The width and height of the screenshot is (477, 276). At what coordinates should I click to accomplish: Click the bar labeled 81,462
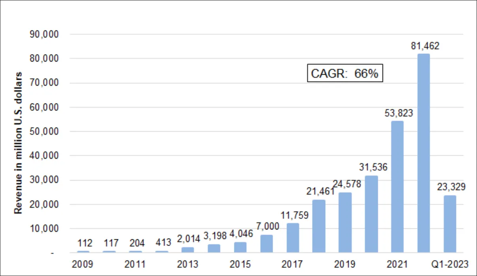coord(424,153)
